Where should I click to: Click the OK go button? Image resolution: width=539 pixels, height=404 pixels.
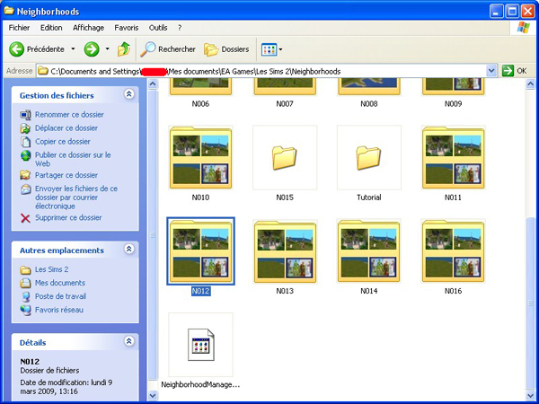click(x=514, y=71)
